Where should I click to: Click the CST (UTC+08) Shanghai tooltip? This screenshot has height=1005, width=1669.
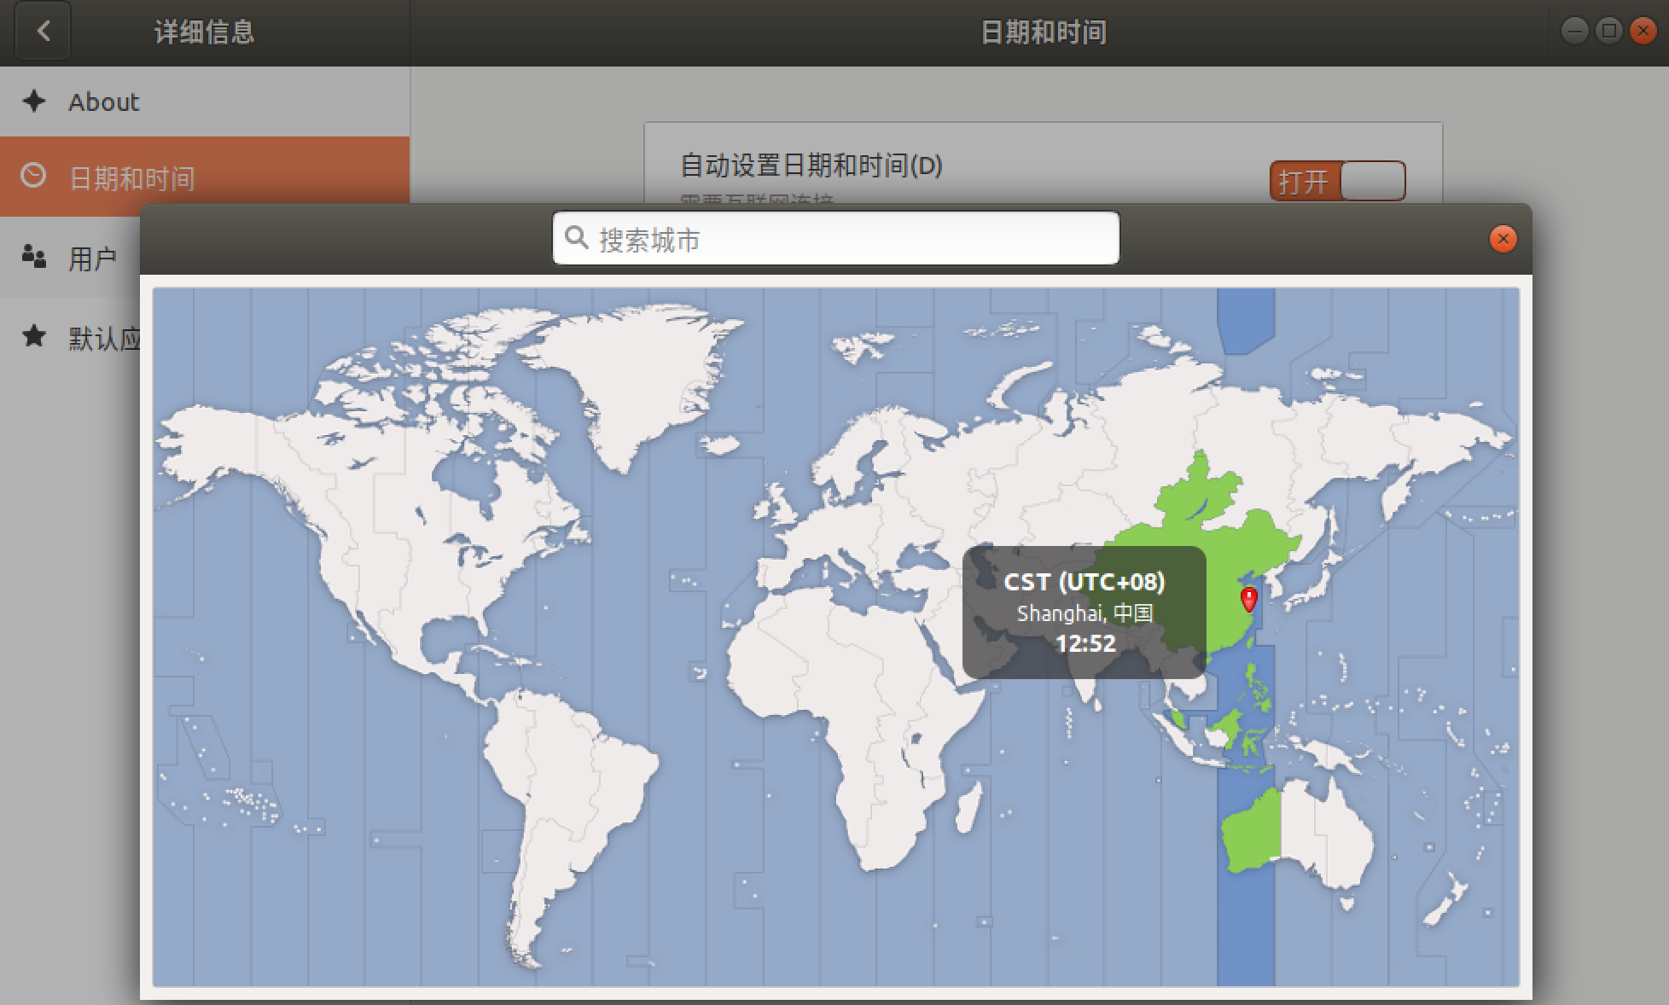(1084, 612)
